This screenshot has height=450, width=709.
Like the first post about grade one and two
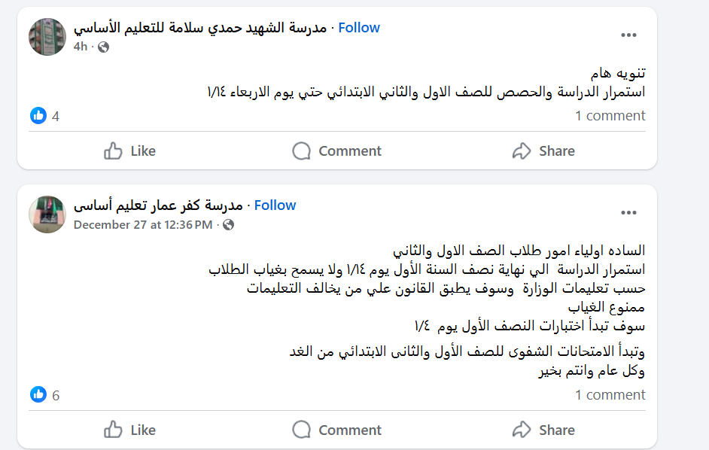(129, 151)
